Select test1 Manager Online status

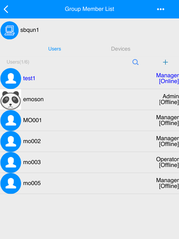pyautogui.click(x=168, y=78)
